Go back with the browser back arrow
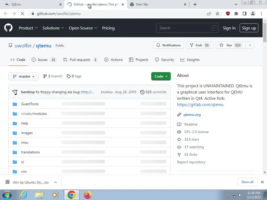267x200 pixels. (x=6, y=14)
